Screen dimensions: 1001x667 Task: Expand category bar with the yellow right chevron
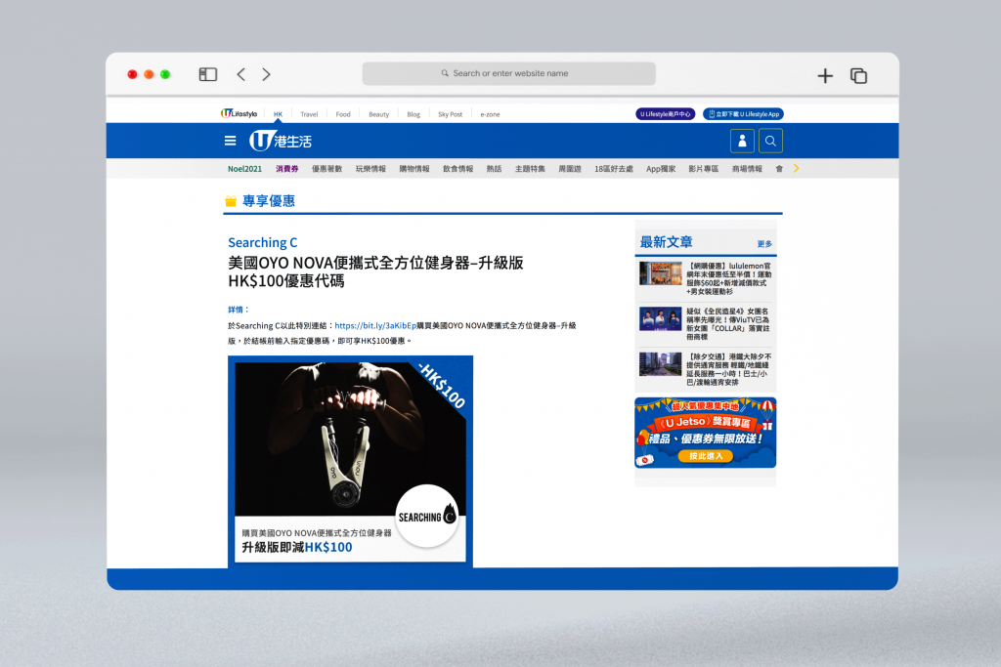pyautogui.click(x=796, y=168)
